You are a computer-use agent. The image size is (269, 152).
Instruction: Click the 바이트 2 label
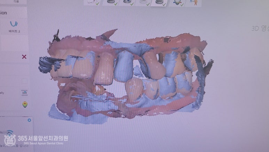pos(14,32)
